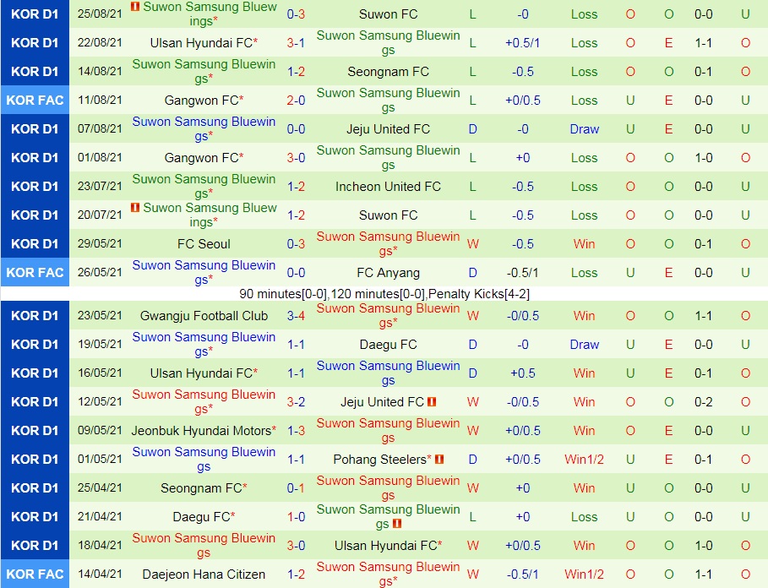The width and height of the screenshot is (768, 588).
Task: Click the red card icon before Suwon Samsung Bluewings on 20/07
Action: click(134, 209)
